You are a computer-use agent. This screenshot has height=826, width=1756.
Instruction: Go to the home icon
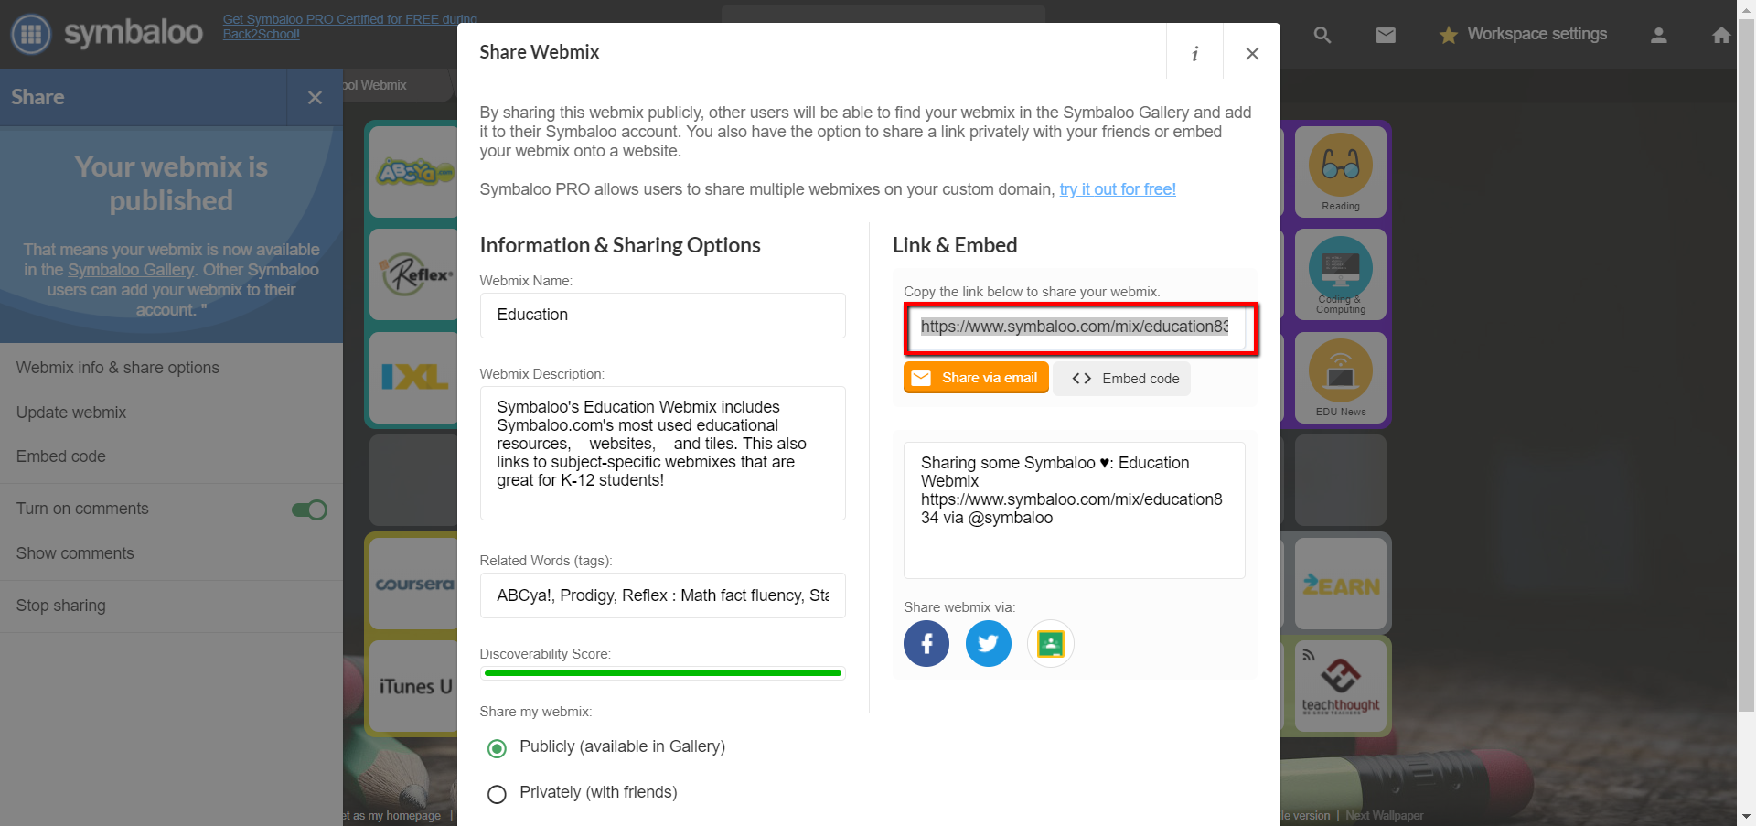click(x=1720, y=35)
